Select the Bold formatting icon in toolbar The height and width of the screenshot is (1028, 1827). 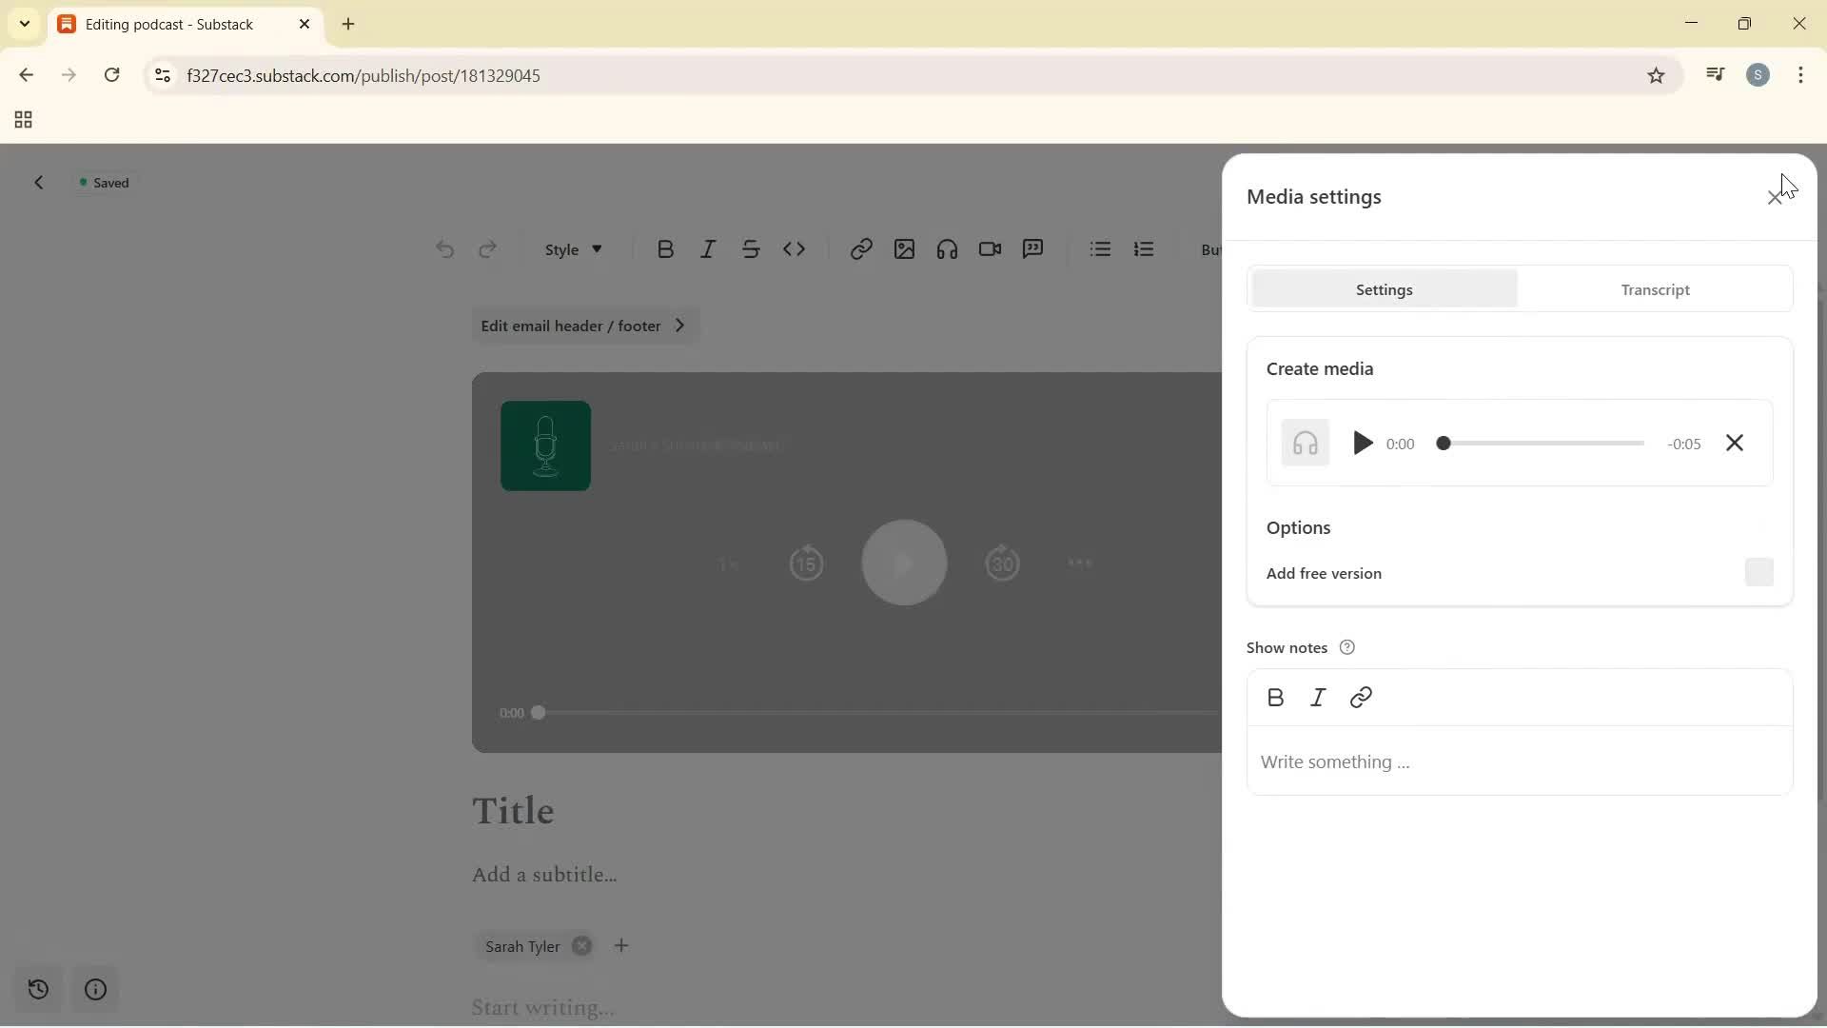(666, 248)
